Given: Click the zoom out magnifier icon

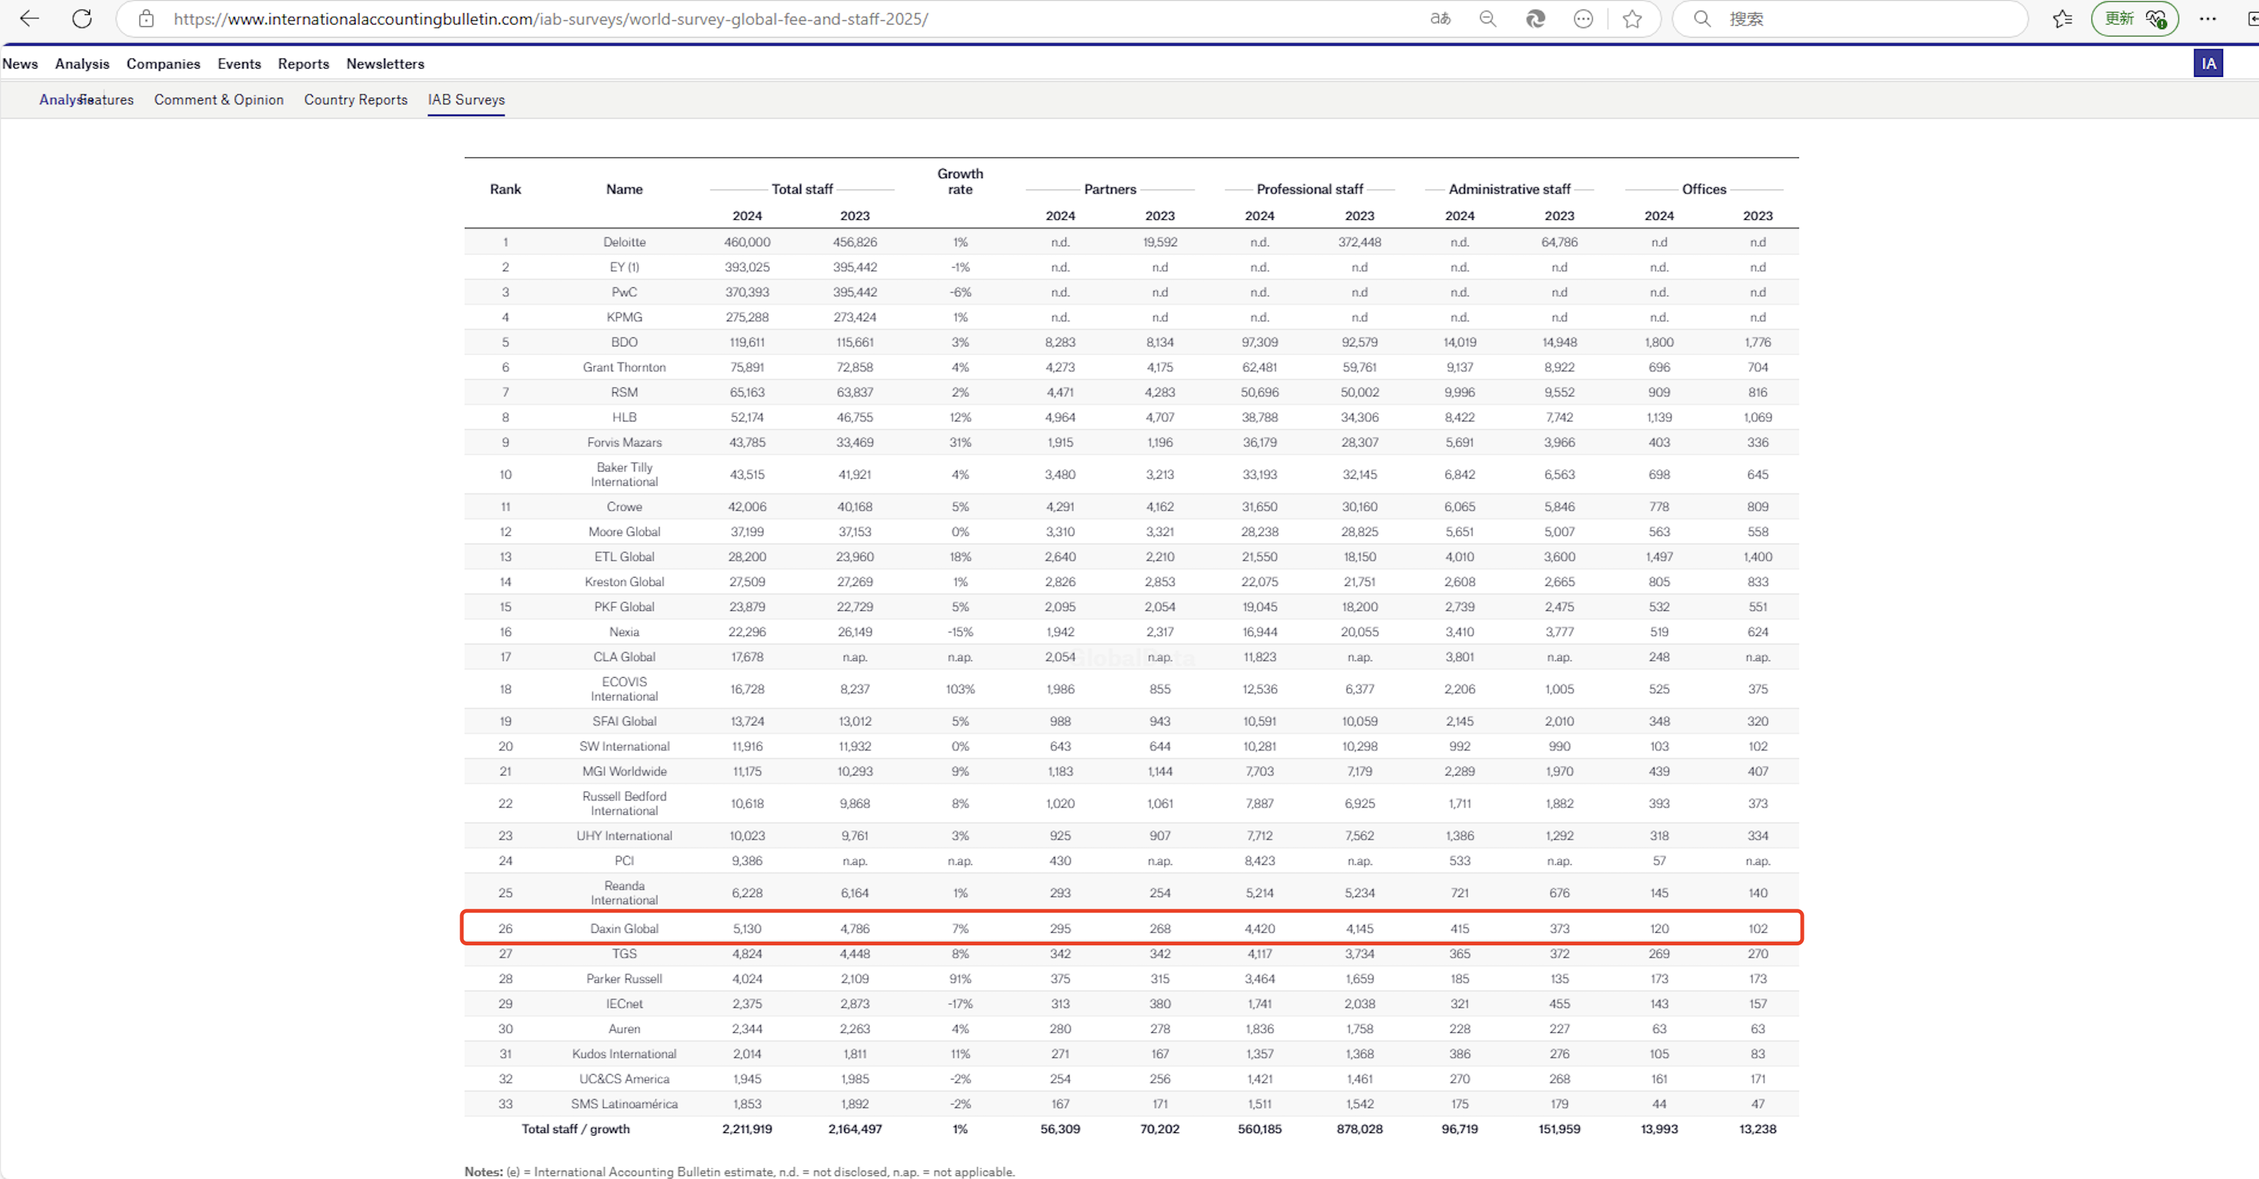Looking at the screenshot, I should point(1488,18).
